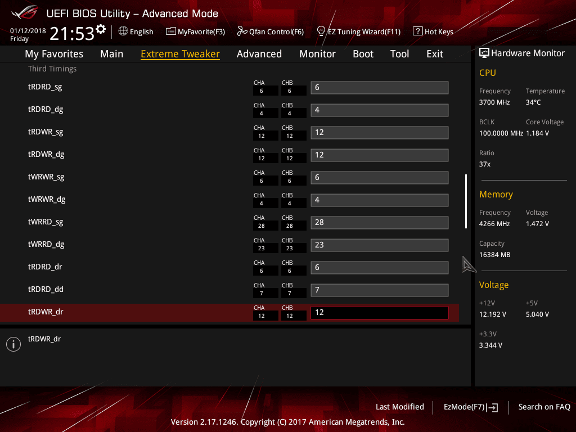576x432 pixels.
Task: Click the memory voltage 1.472 V value
Action: [x=537, y=224]
